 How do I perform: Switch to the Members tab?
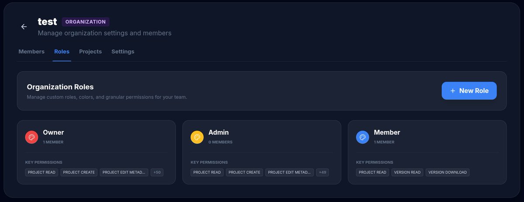coord(31,51)
